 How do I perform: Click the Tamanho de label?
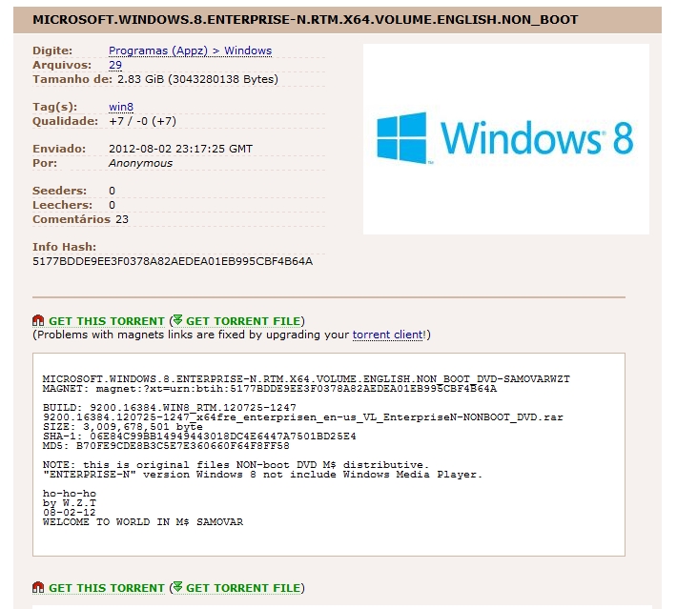[72, 79]
